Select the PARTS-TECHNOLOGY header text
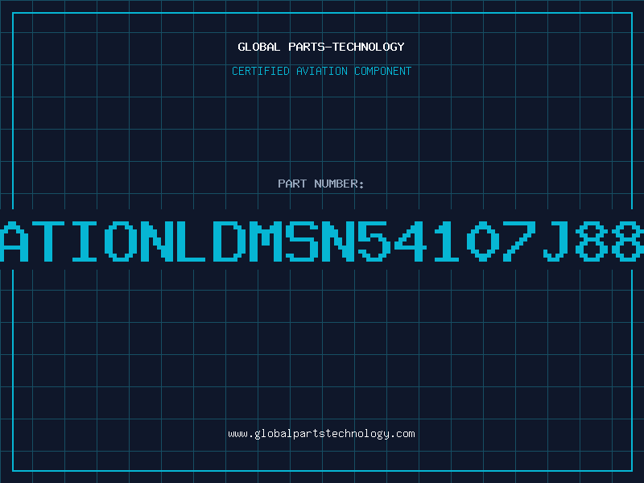 coord(346,47)
